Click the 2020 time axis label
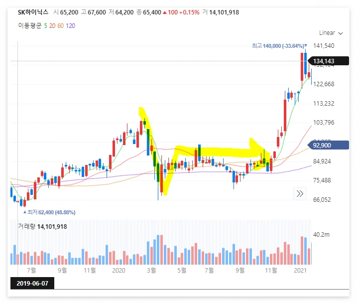 pyautogui.click(x=119, y=271)
